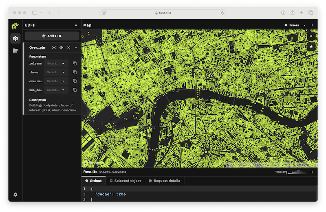Open the Freeze options dropdown arrow
Viewport: 326px width, 212px height.
tap(304, 25)
